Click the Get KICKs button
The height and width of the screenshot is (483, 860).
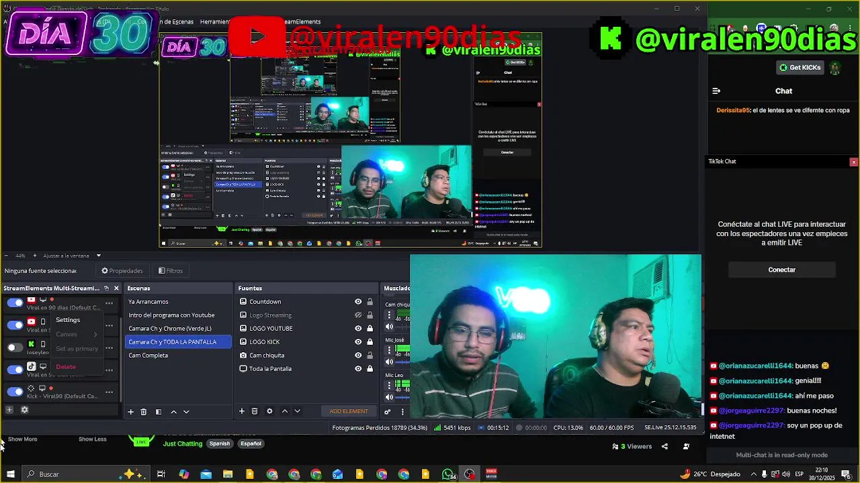pos(800,68)
